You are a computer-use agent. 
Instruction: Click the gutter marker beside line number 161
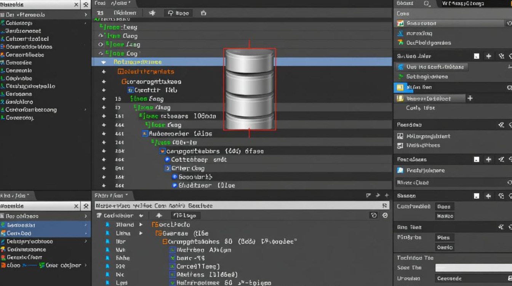[104, 116]
